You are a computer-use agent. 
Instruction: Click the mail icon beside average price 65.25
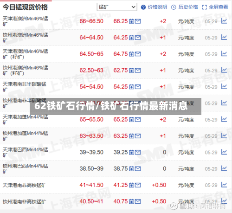pyautogui.click(x=138, y=120)
